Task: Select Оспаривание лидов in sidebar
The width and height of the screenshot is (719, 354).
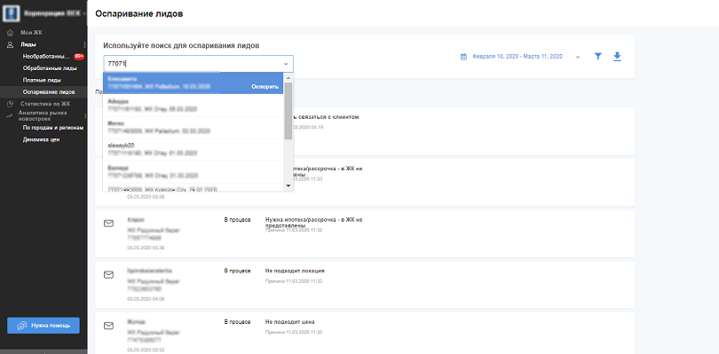Action: (x=49, y=92)
